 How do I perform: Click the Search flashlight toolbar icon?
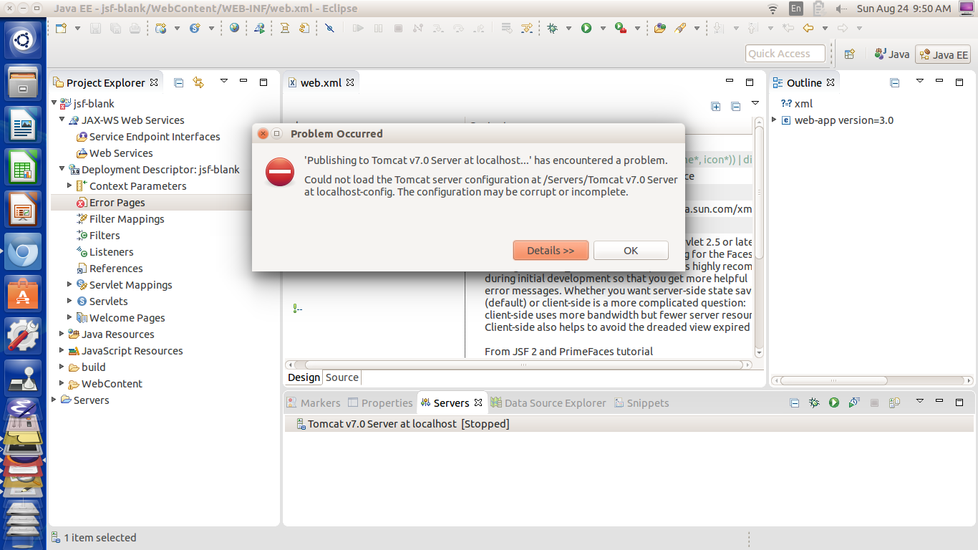[x=680, y=28]
